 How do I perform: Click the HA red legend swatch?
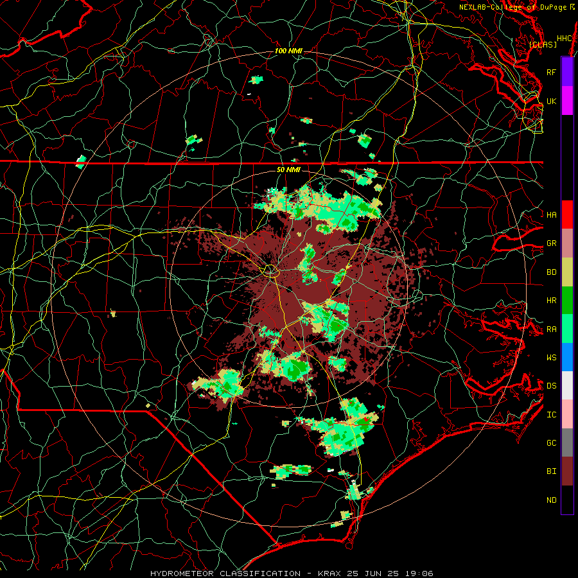tap(567, 215)
